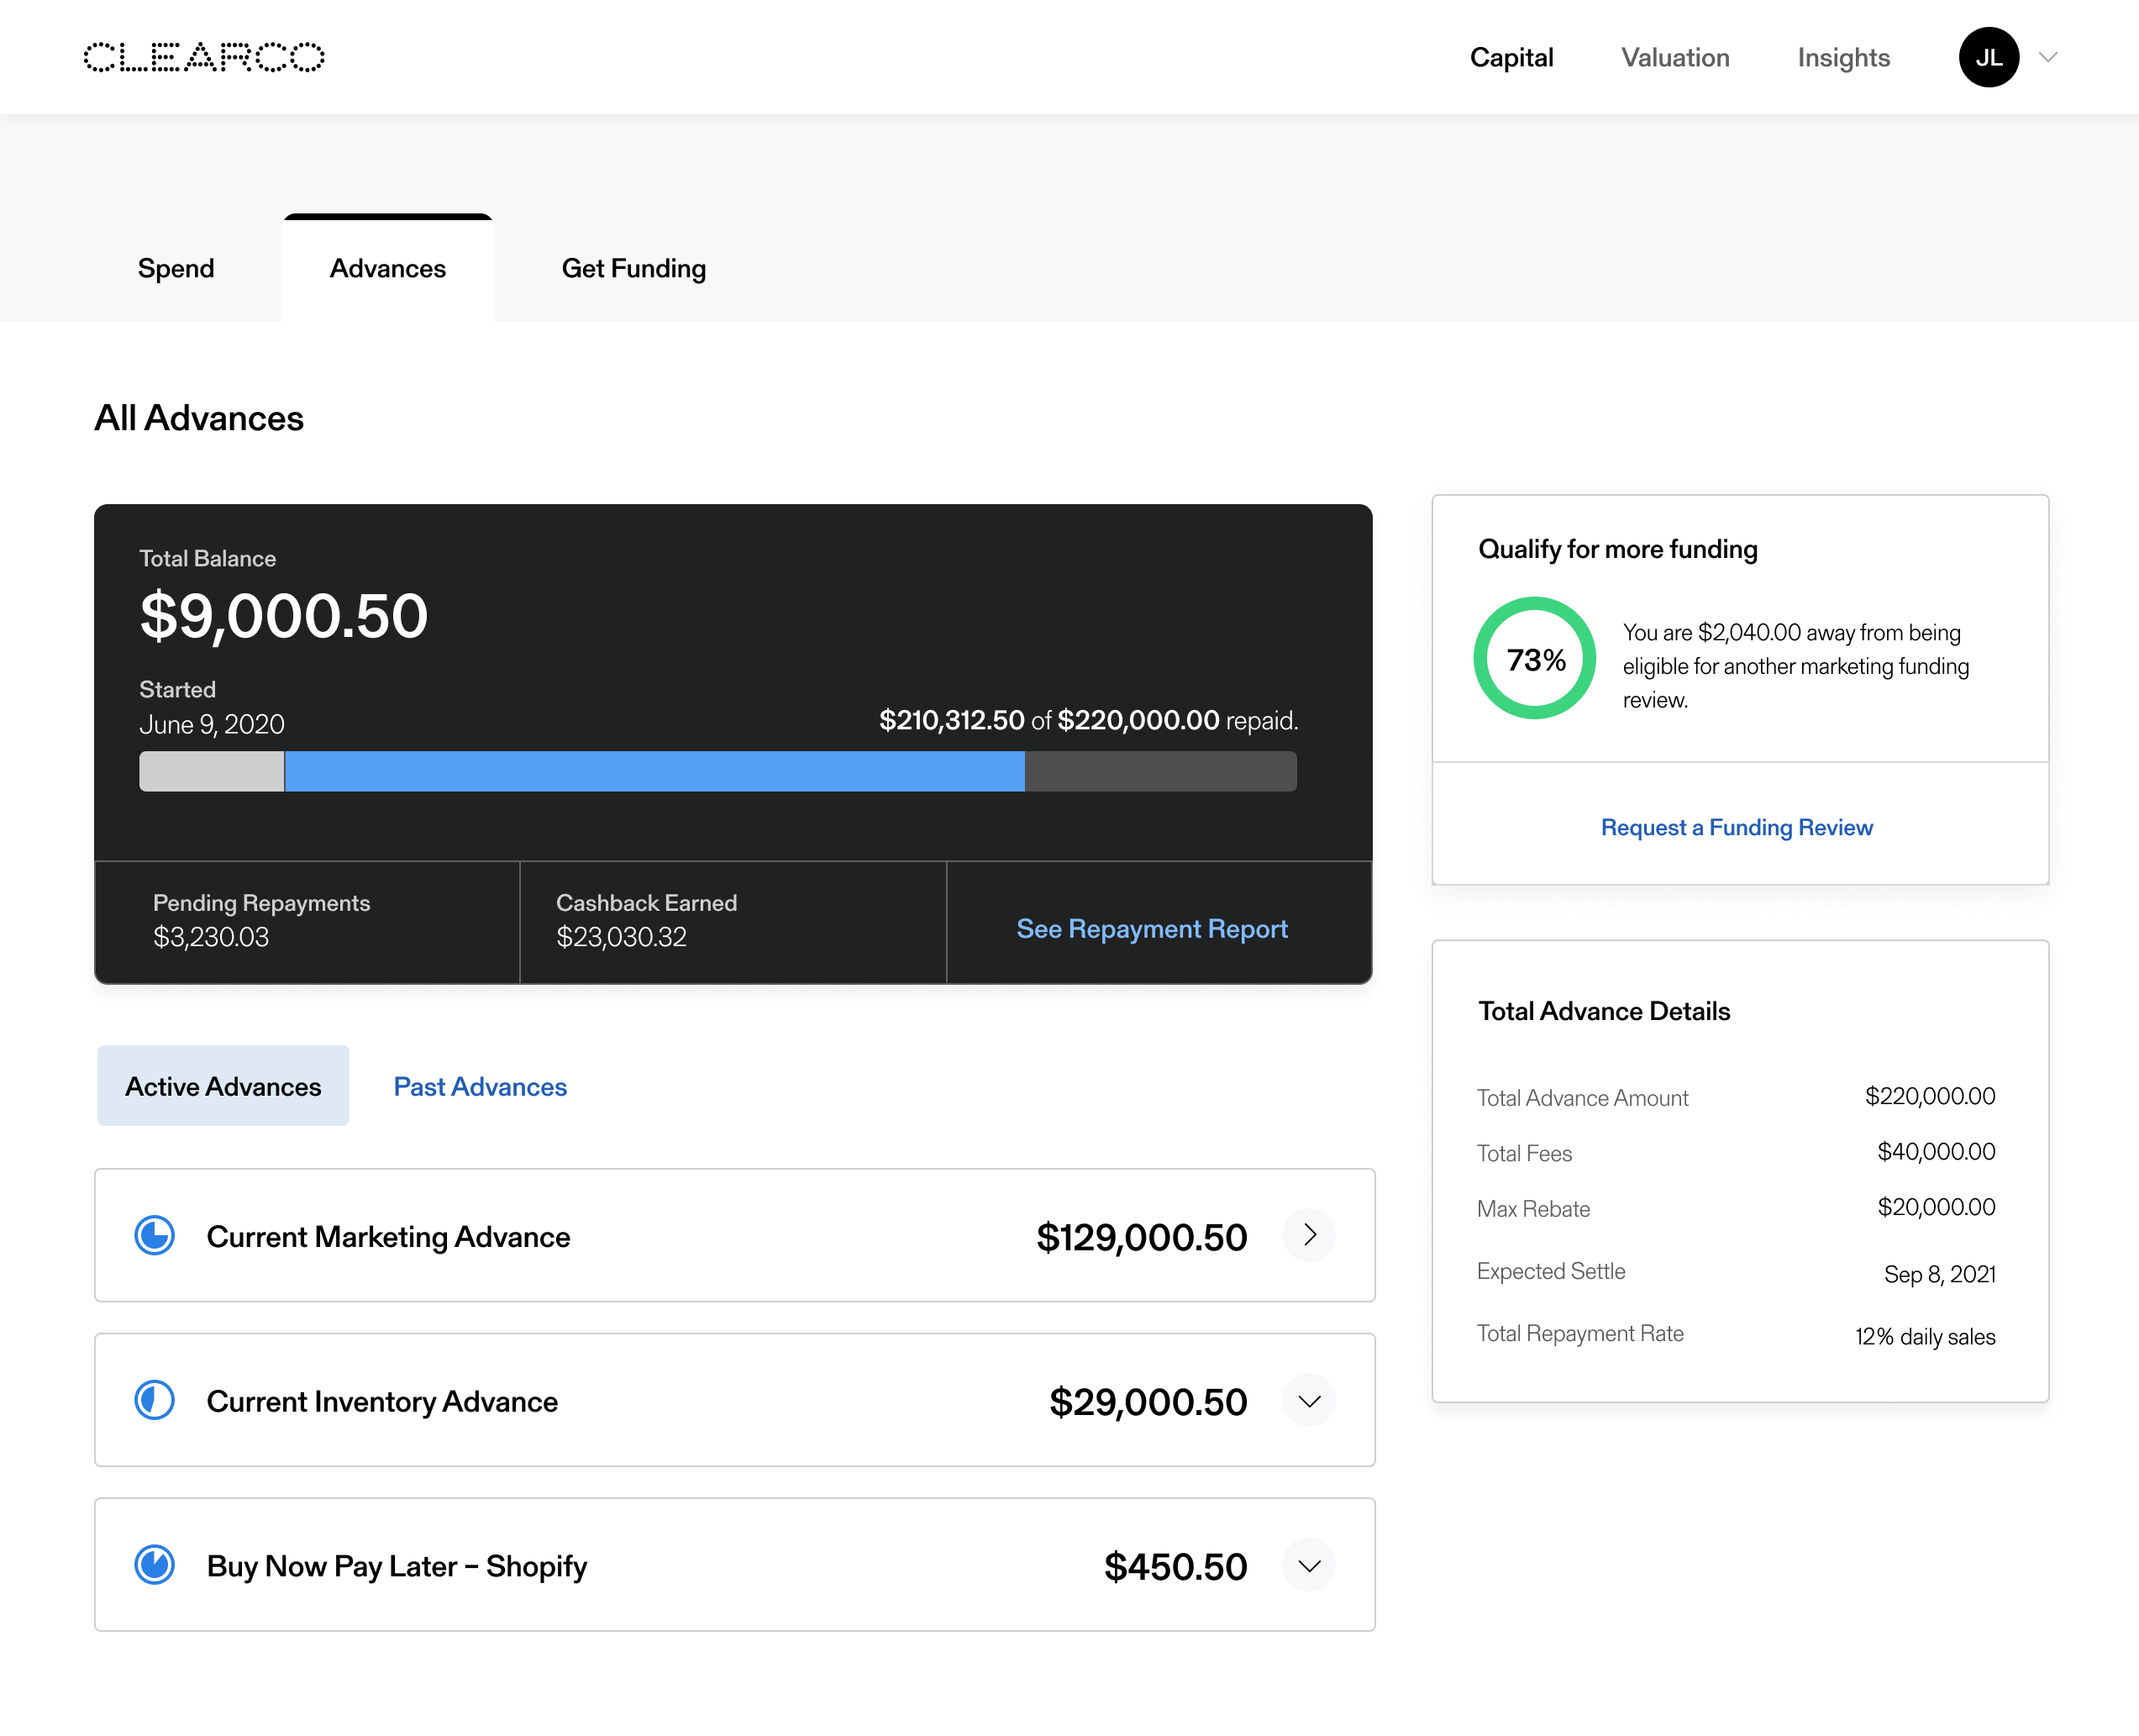Image resolution: width=2139 pixels, height=1736 pixels.
Task: Click the blue repayment progress bar
Action: point(655,771)
